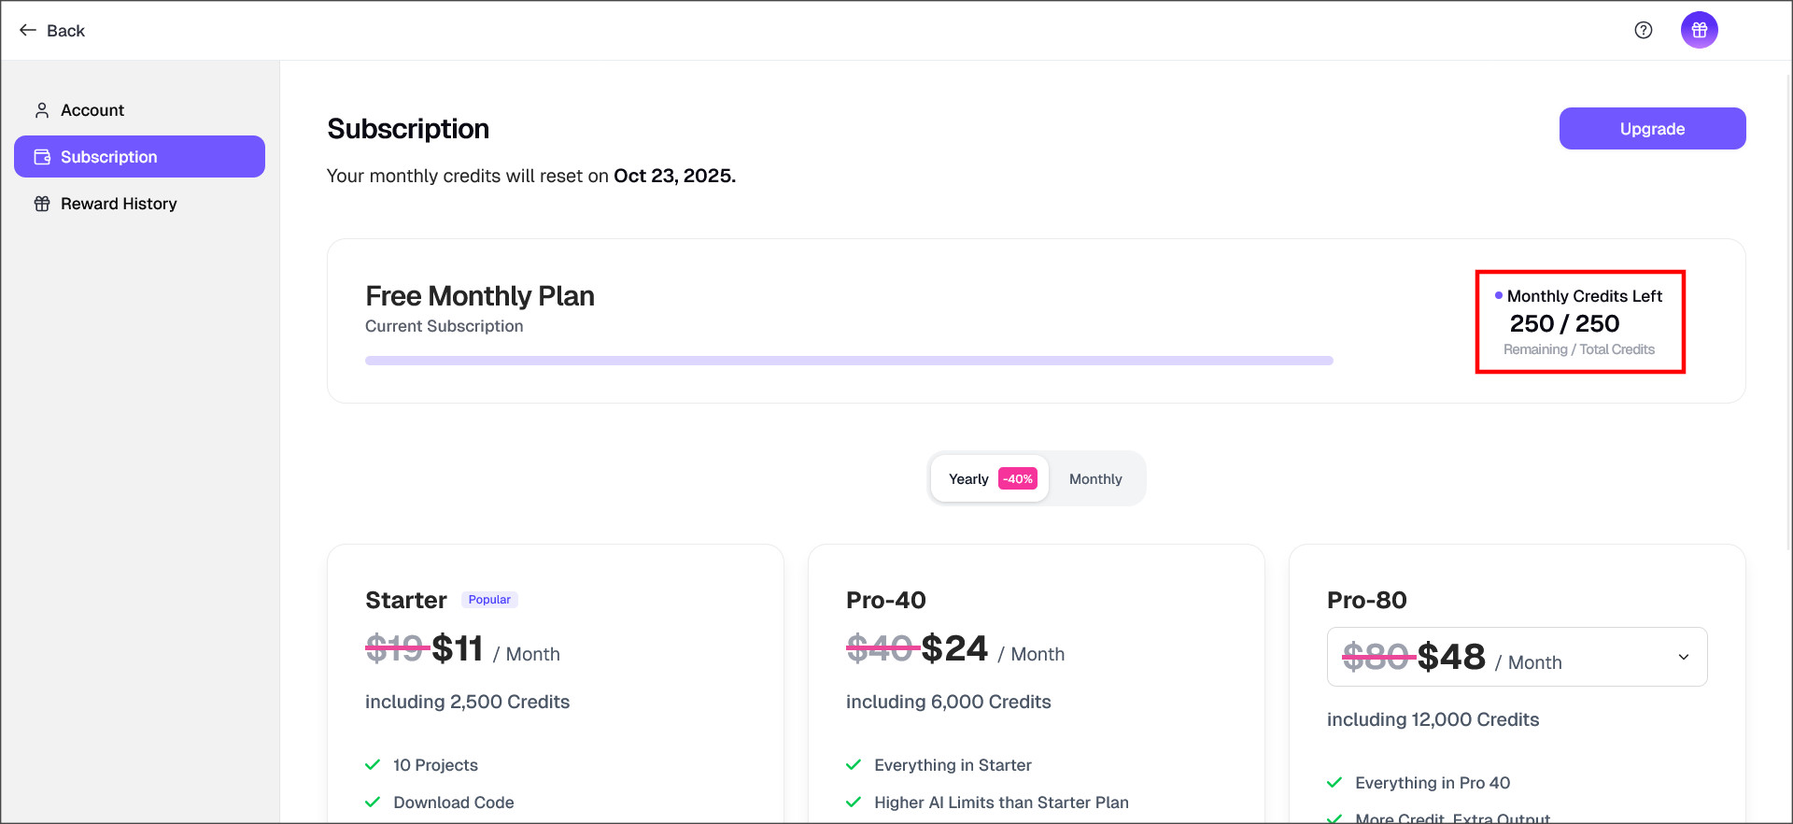
Task: Click the Reward History gift icon
Action: tap(42, 204)
